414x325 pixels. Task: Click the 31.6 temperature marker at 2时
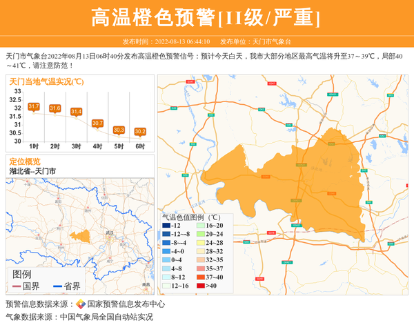point(55,108)
